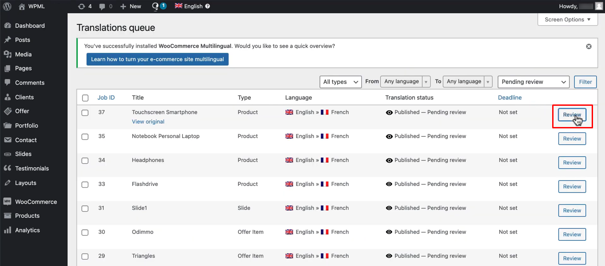
Task: Open the Pending review status dropdown
Action: (x=534, y=82)
